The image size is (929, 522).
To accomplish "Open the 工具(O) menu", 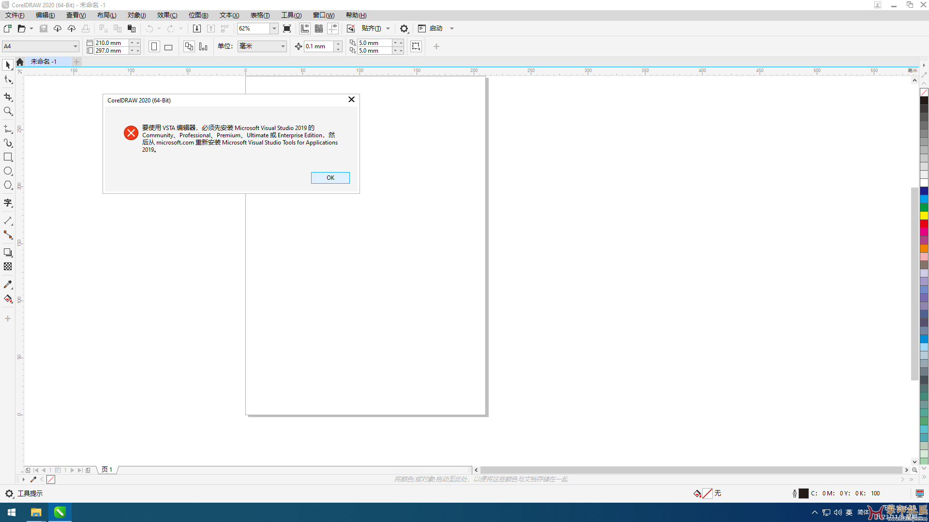I will (291, 15).
